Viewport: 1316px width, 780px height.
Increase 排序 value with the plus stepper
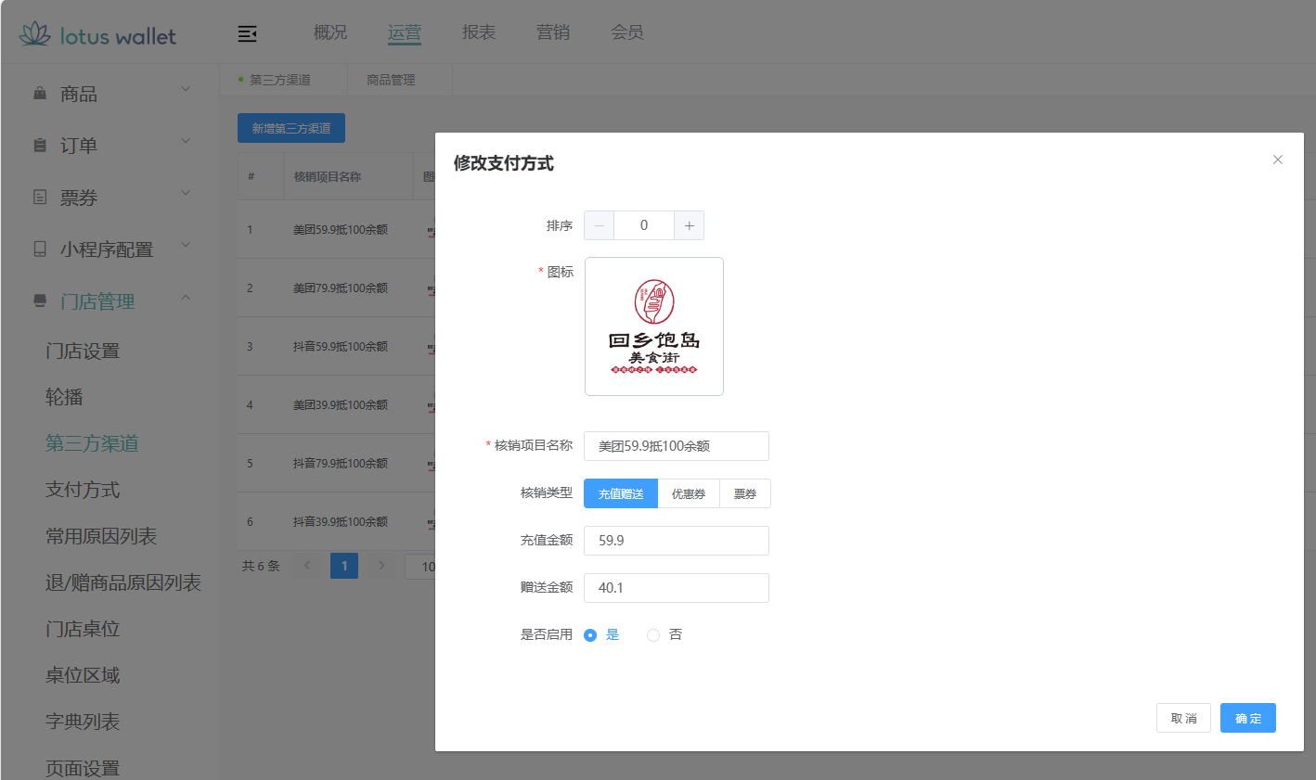[690, 224]
